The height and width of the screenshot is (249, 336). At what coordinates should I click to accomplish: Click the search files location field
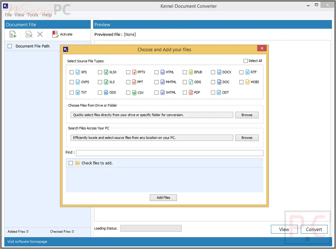point(152,138)
